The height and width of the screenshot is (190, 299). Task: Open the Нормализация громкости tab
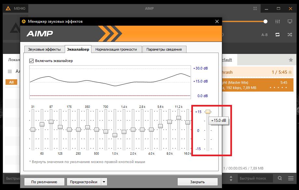116,49
